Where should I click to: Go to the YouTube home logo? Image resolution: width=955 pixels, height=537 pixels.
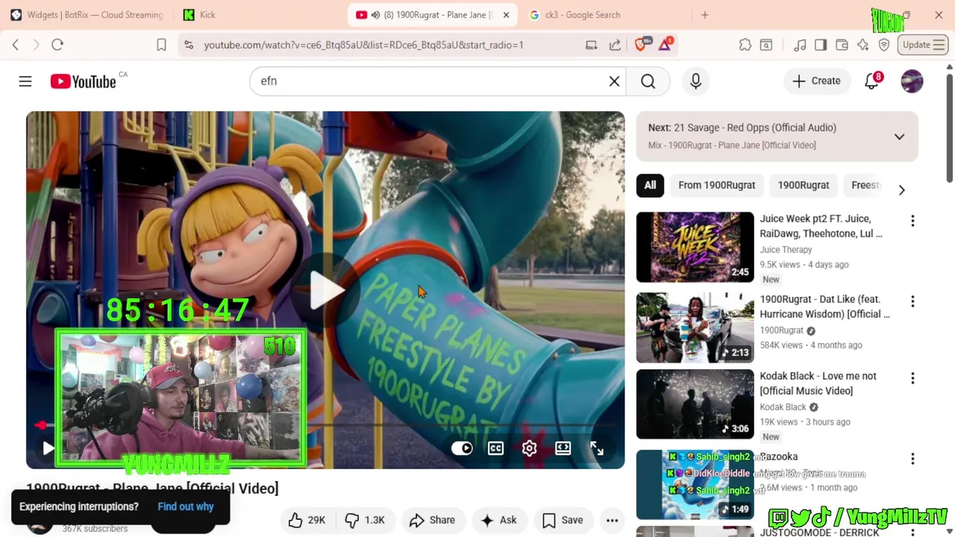(83, 81)
